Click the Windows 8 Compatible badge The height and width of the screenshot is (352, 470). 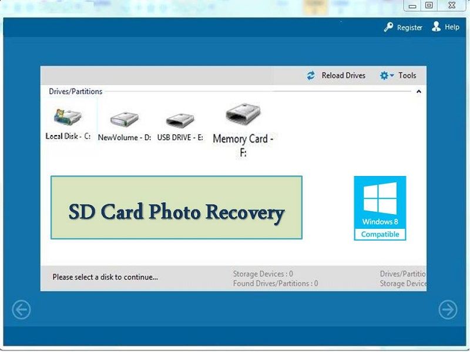[x=380, y=208]
